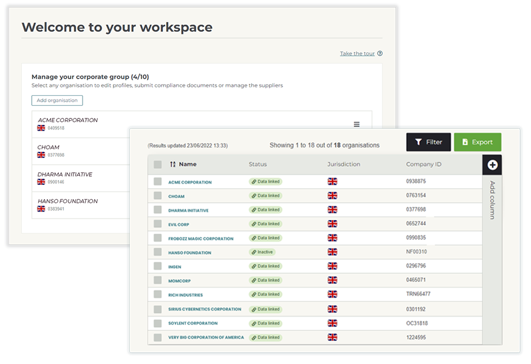Click the Data linked badge for SOYLENT CORPORATION
This screenshot has height=364, width=531.
click(x=265, y=324)
